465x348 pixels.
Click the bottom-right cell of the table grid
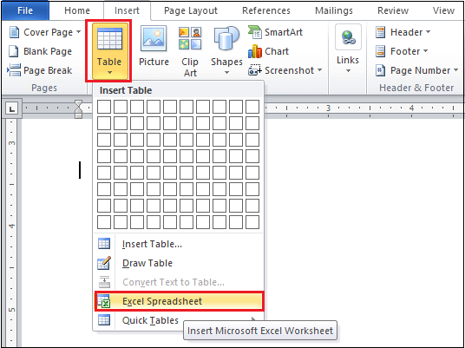coord(252,222)
